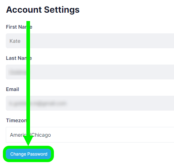
Task: Click the word Password on blue button
Action: click(x=37, y=154)
